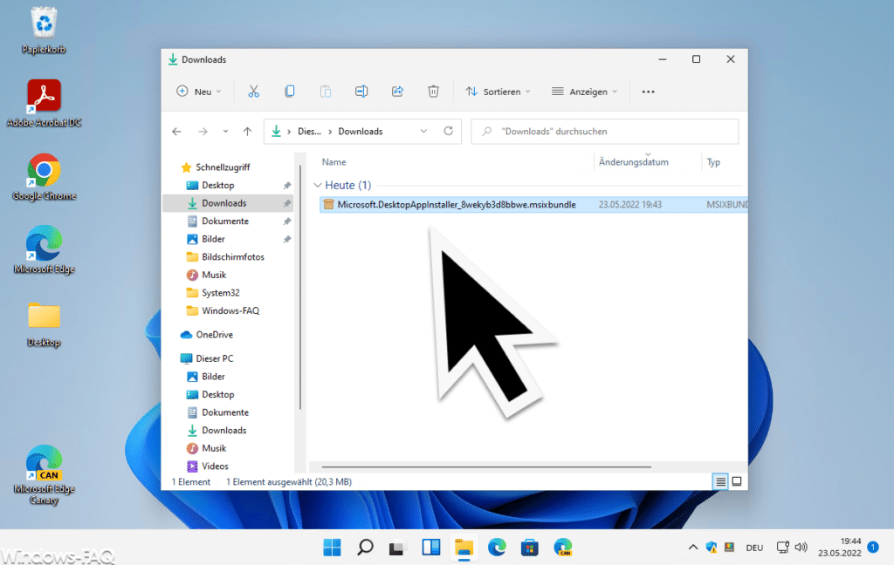The height and width of the screenshot is (565, 894).
Task: Open the Sortieren dropdown
Action: 498,92
